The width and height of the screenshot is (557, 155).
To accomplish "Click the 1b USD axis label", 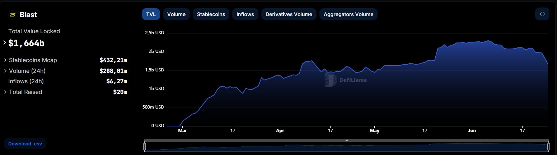I will click(x=156, y=89).
